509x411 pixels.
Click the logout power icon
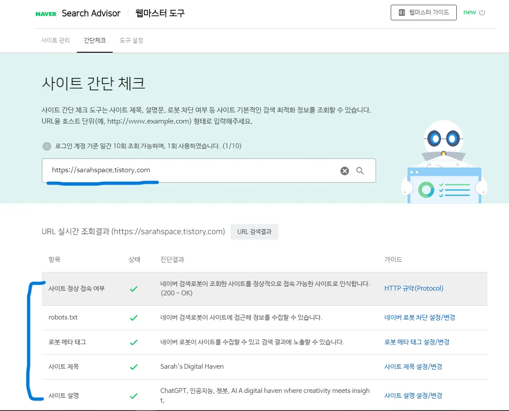(x=482, y=13)
